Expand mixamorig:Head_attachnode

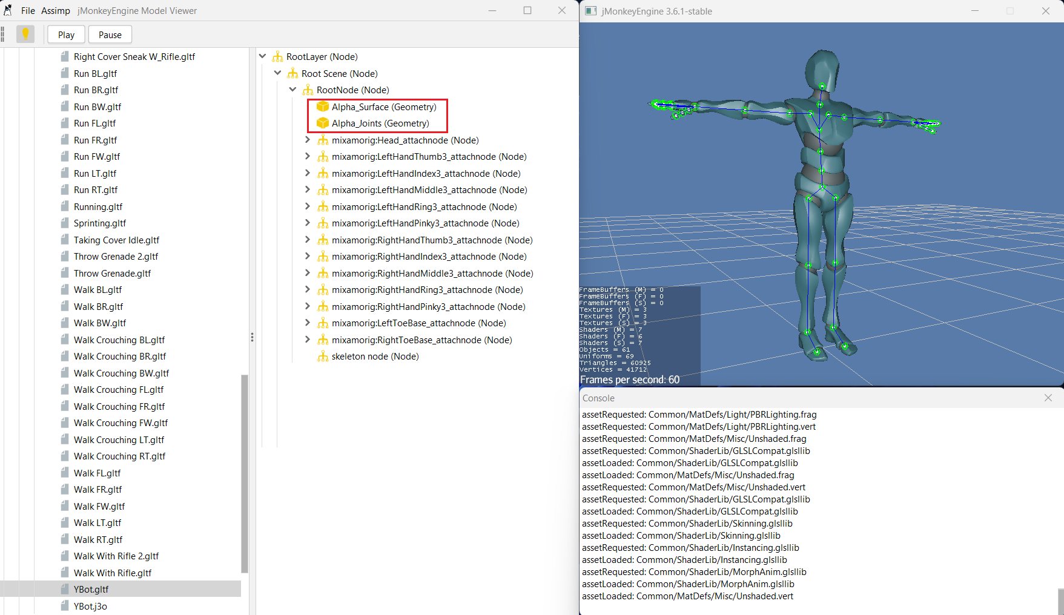point(308,140)
